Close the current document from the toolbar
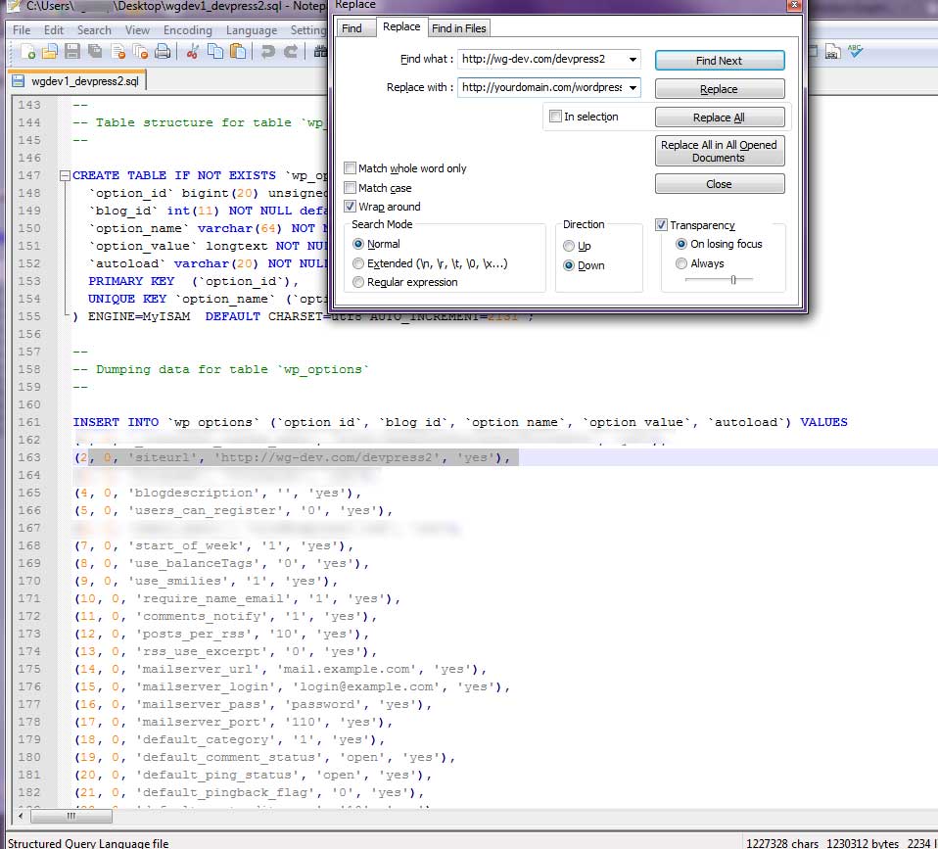The width and height of the screenshot is (938, 849). pos(117,52)
